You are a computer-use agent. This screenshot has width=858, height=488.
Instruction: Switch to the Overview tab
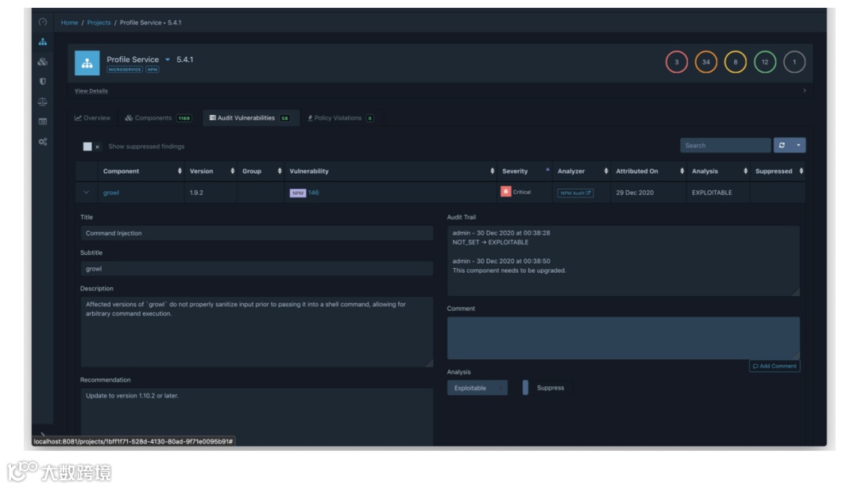point(92,118)
